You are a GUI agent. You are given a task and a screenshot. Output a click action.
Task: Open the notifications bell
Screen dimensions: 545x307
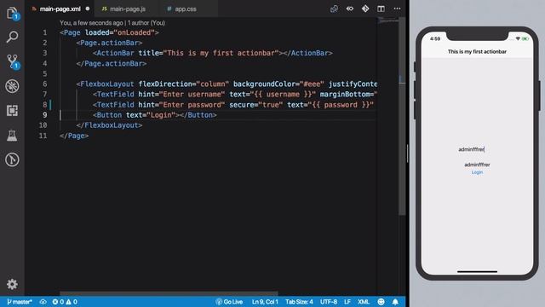point(395,302)
